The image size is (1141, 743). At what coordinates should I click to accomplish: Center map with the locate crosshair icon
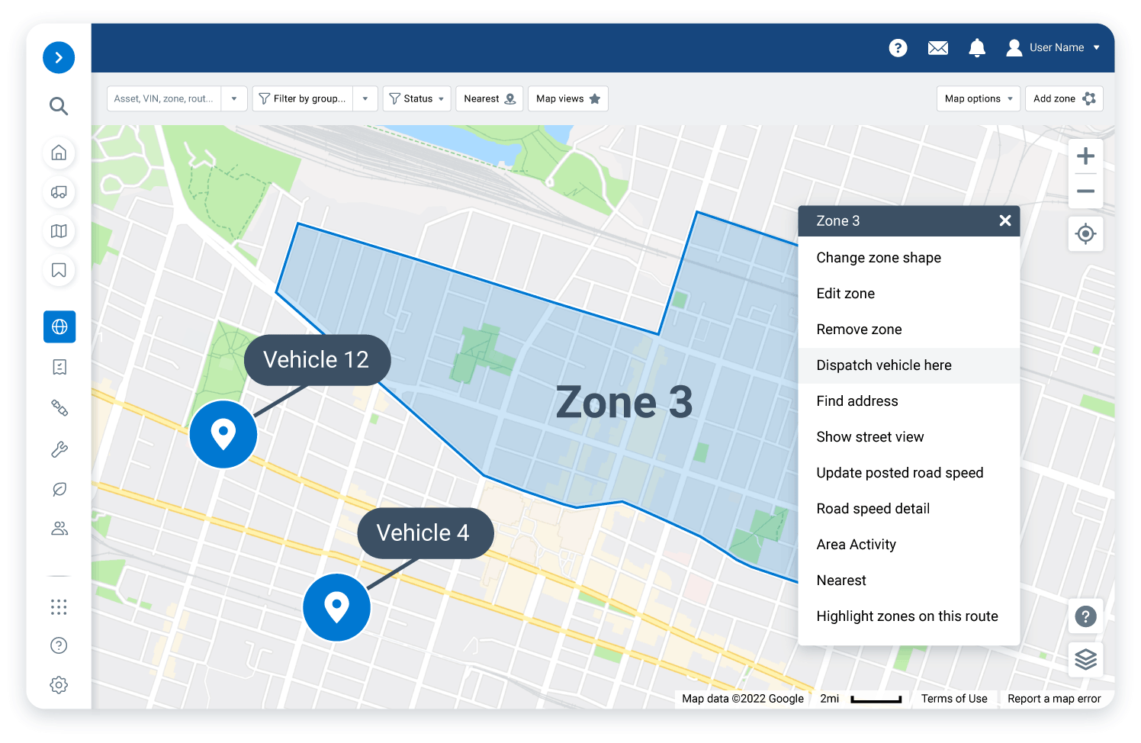(1085, 233)
